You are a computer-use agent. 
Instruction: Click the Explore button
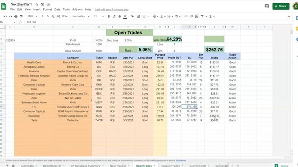point(282,166)
